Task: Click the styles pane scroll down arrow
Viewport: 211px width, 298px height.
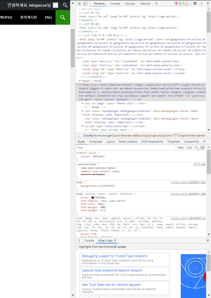Action: click(209, 234)
